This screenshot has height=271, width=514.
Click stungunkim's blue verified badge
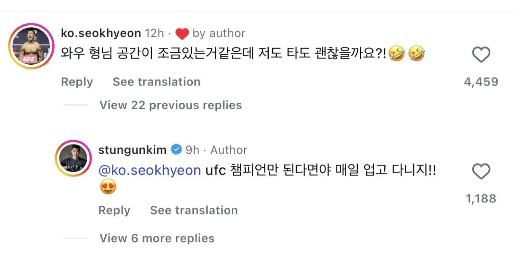[x=176, y=150]
